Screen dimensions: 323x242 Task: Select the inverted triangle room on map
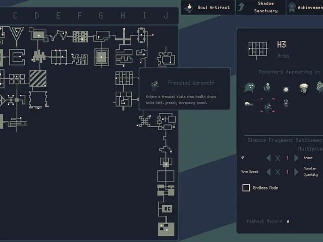(x=17, y=34)
